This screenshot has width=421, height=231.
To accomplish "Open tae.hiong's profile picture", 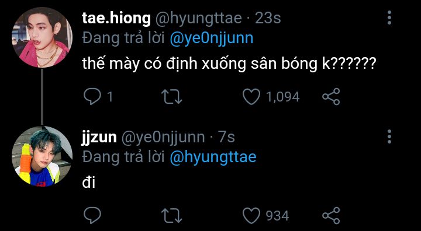I will (42, 37).
